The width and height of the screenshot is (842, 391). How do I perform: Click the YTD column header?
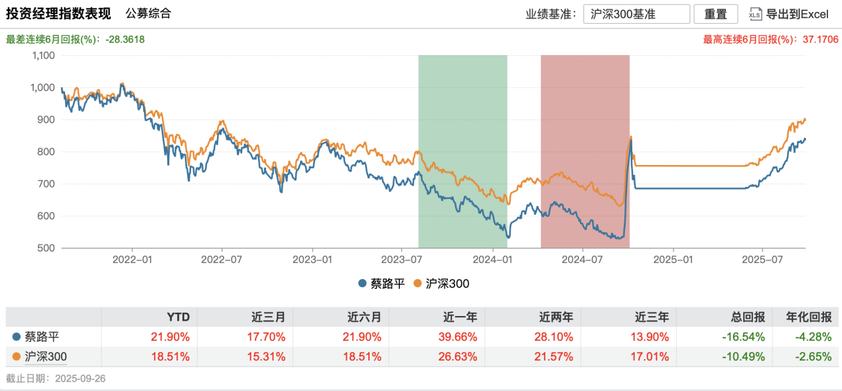[178, 317]
